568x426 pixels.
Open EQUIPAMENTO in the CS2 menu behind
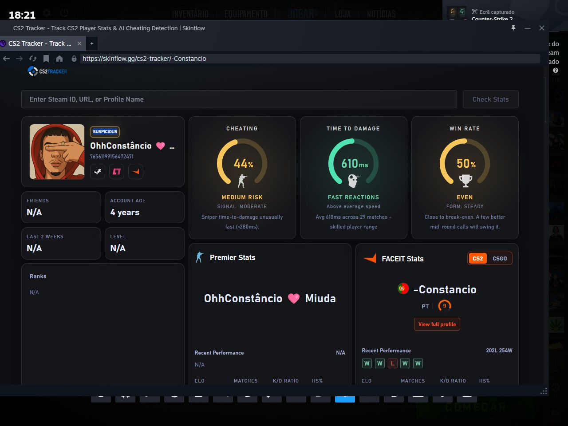pyautogui.click(x=246, y=14)
